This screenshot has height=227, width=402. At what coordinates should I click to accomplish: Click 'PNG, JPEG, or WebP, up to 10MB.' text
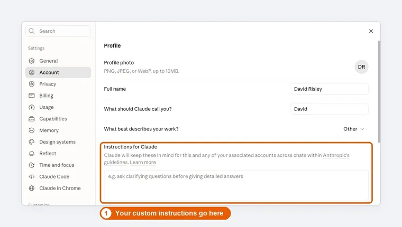142,71
